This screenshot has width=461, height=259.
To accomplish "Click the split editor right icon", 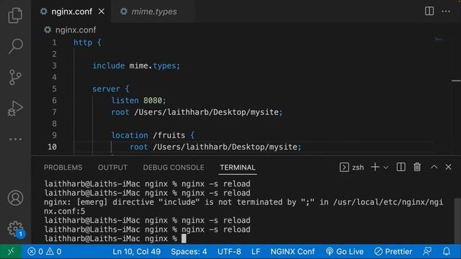I will tap(429, 12).
